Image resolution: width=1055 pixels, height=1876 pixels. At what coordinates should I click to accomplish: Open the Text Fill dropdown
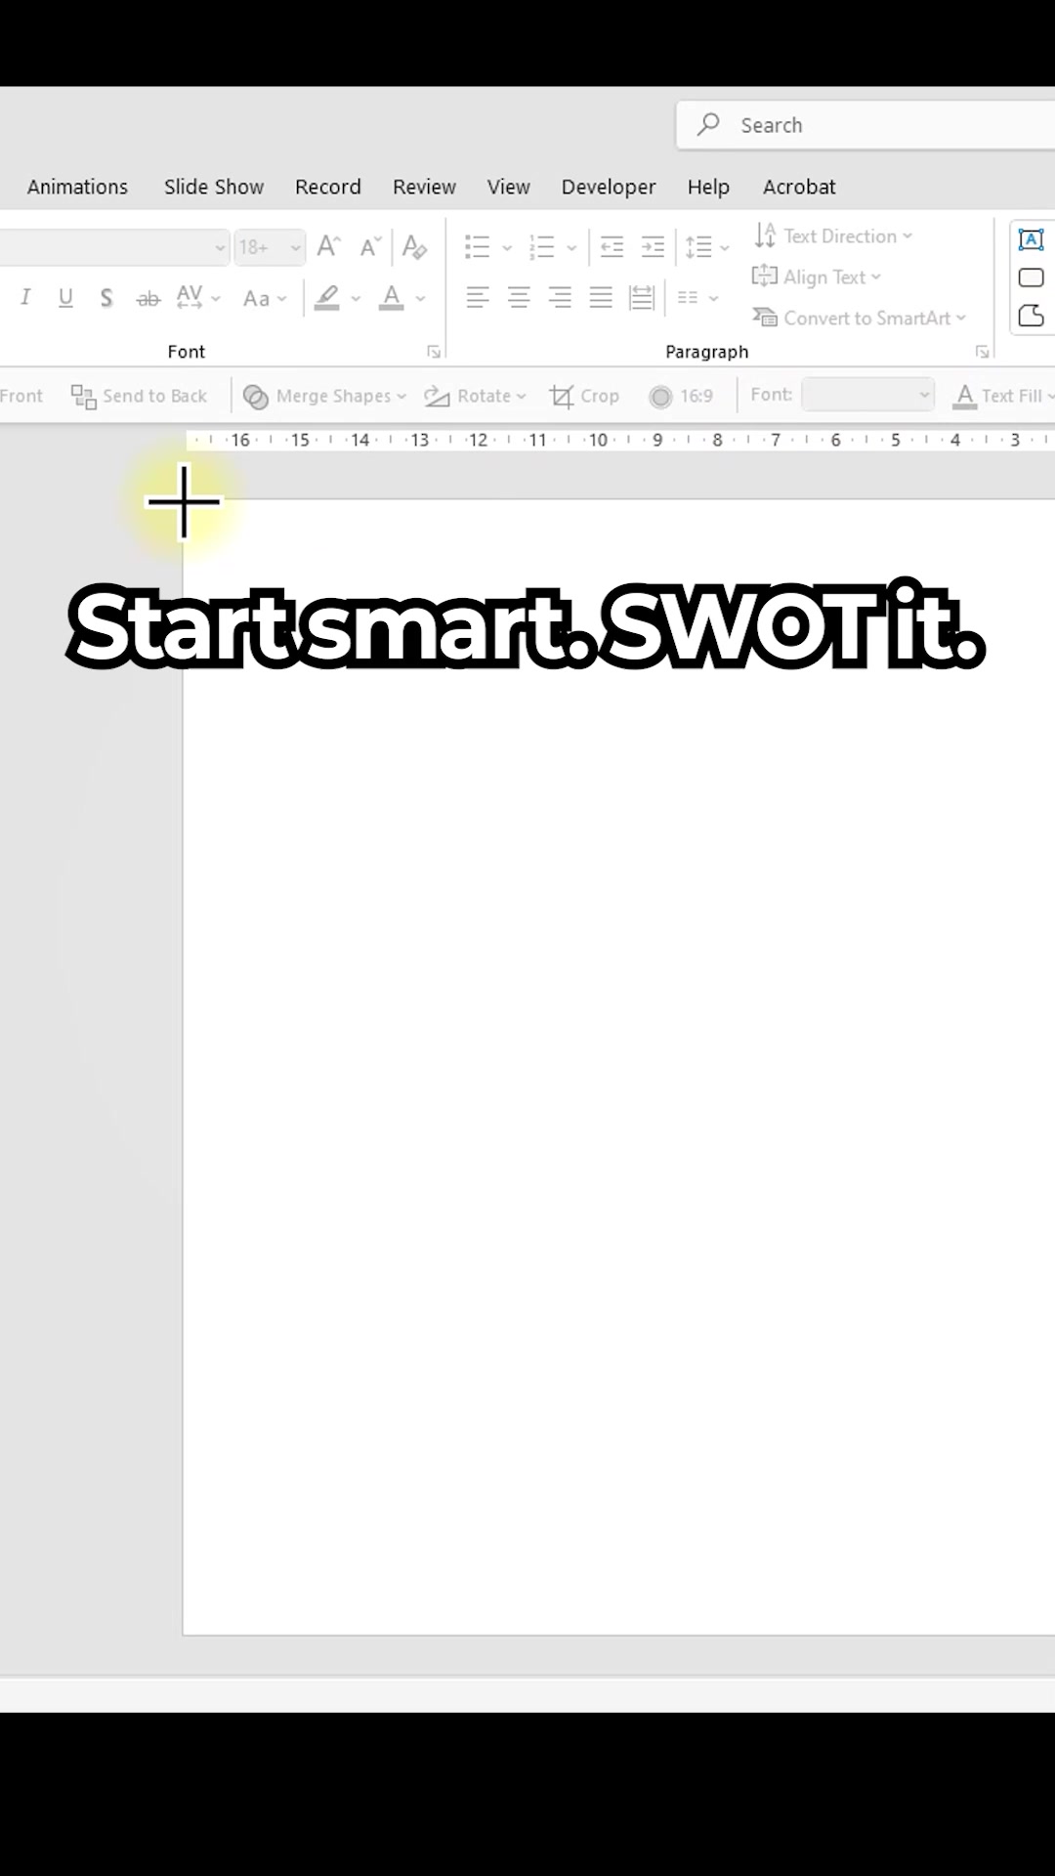tap(1004, 396)
